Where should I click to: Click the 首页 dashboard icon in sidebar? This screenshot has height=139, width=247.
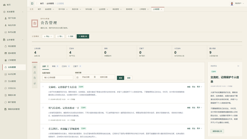4,5
